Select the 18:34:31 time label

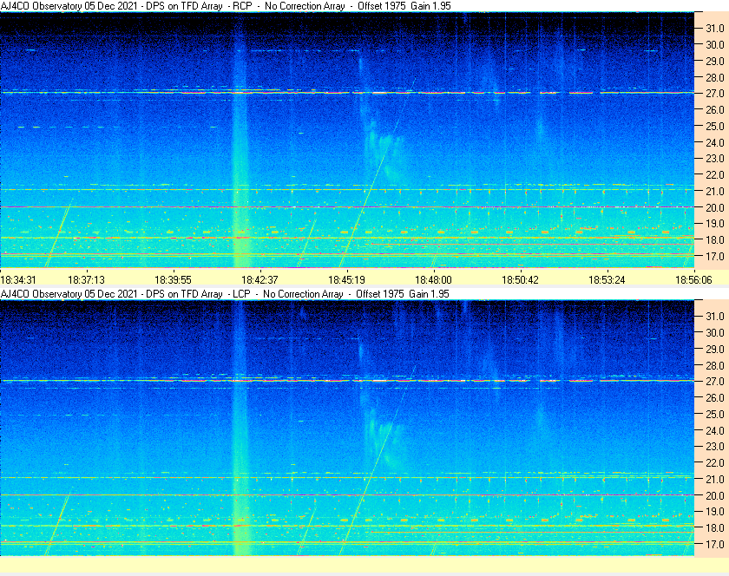click(x=18, y=280)
